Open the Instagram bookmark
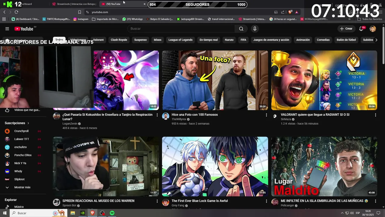The width and height of the screenshot is (385, 217). [x=81, y=19]
